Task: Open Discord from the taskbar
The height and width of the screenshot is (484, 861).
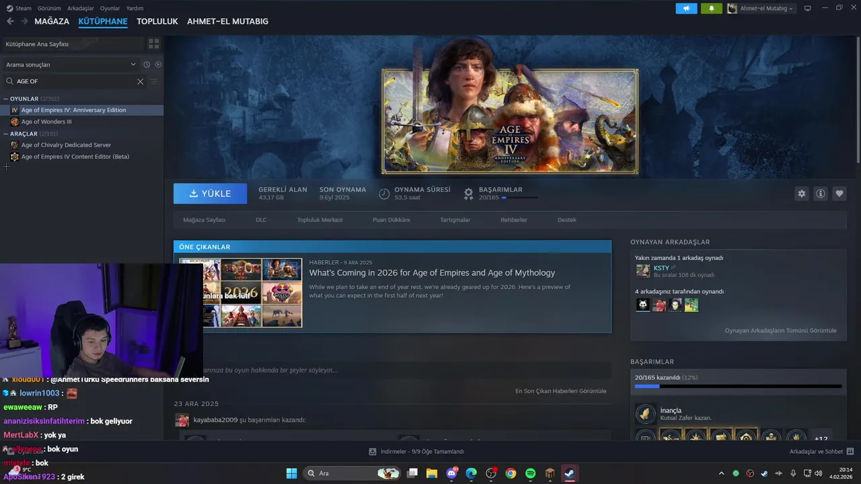Action: (452, 473)
